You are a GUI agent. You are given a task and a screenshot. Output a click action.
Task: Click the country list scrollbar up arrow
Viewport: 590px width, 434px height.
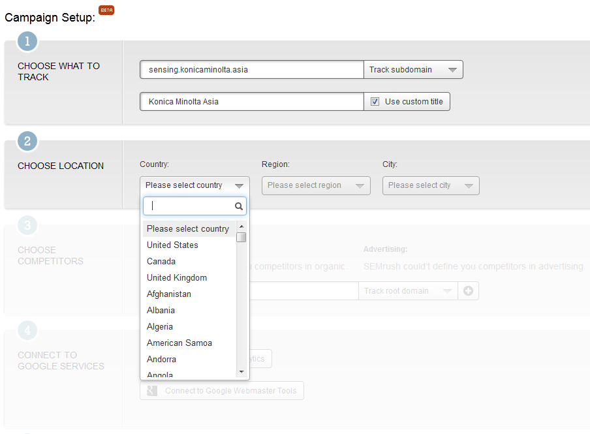coord(241,226)
